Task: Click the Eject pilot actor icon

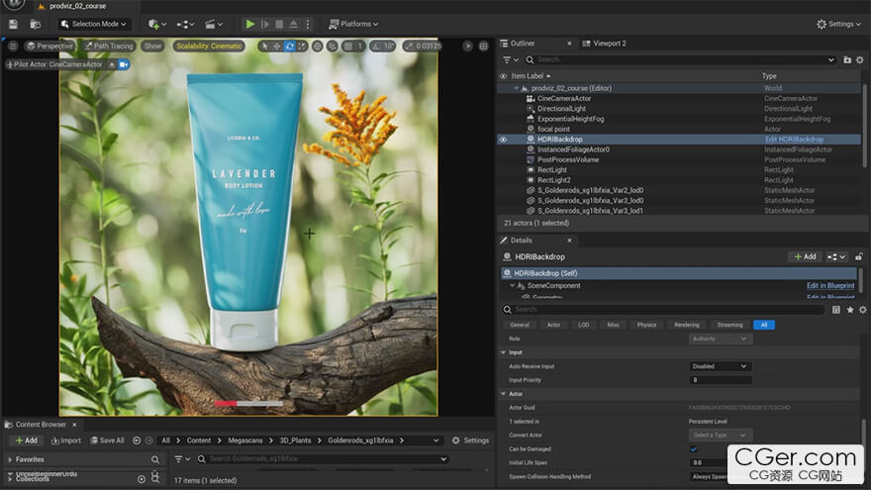Action: coord(112,64)
